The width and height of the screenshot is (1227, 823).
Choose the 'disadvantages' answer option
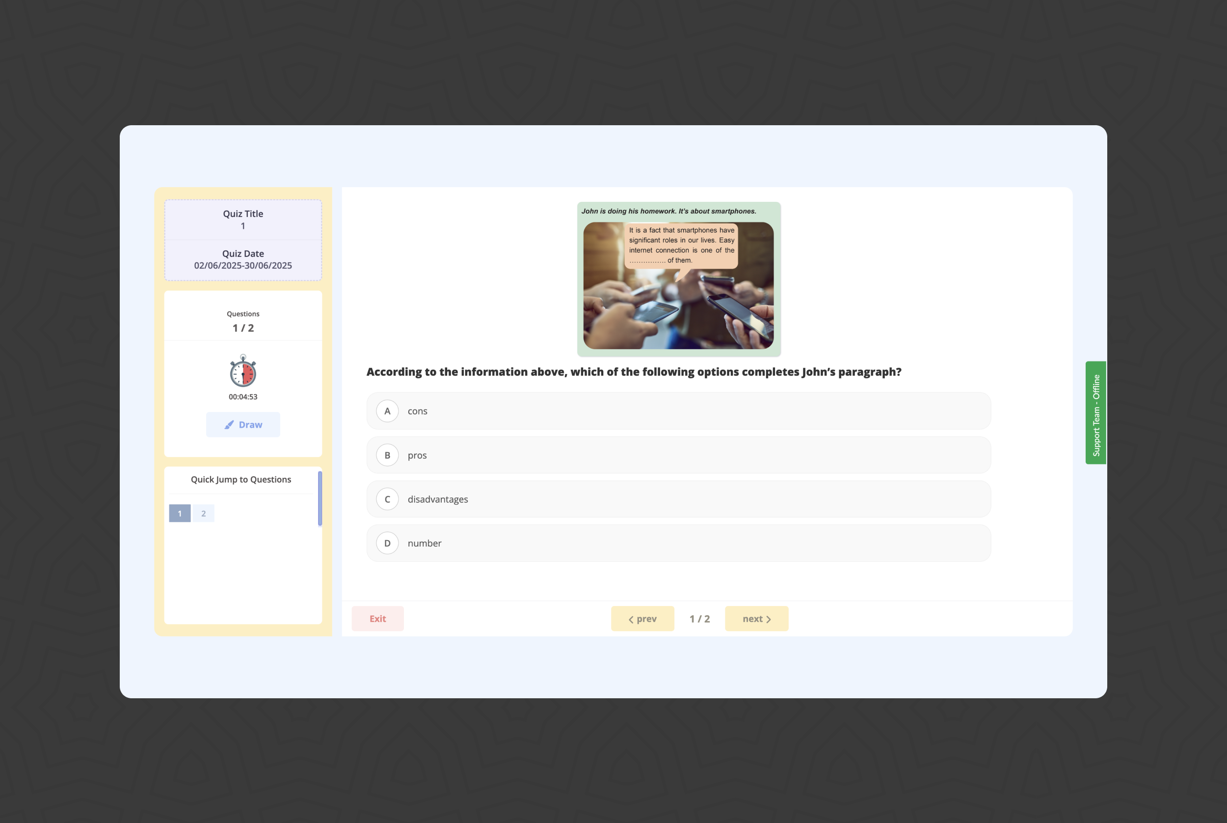(x=678, y=499)
